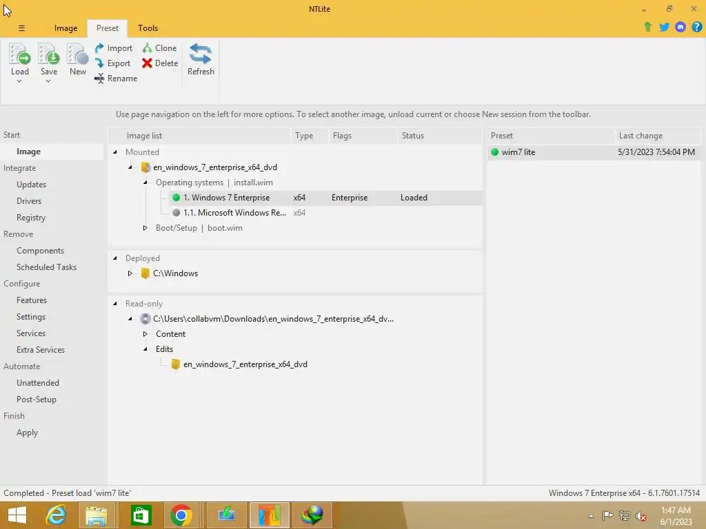The image size is (706, 529).
Task: Click the Flags column header
Action: 363,136
